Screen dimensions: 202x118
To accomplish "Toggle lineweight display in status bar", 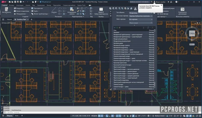I will tap(124, 116).
